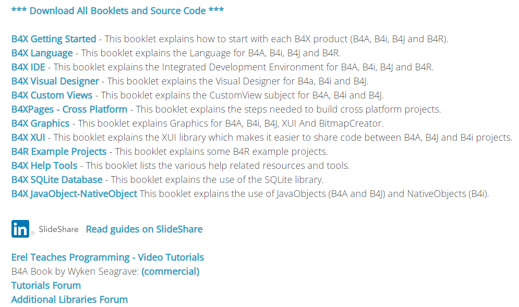Open the B4X Visual Designer booklet
This screenshot has width=519, height=307.
pos(55,81)
